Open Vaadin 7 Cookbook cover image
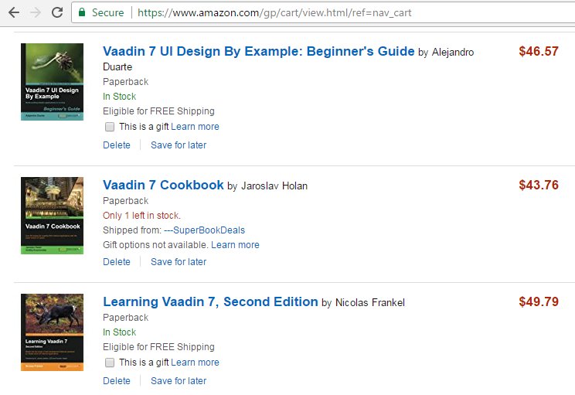Viewport: 575px width, 395px height. point(52,216)
